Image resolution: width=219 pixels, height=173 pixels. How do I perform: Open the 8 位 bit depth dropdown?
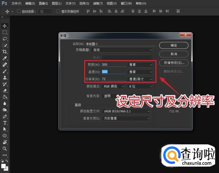(x=140, y=86)
